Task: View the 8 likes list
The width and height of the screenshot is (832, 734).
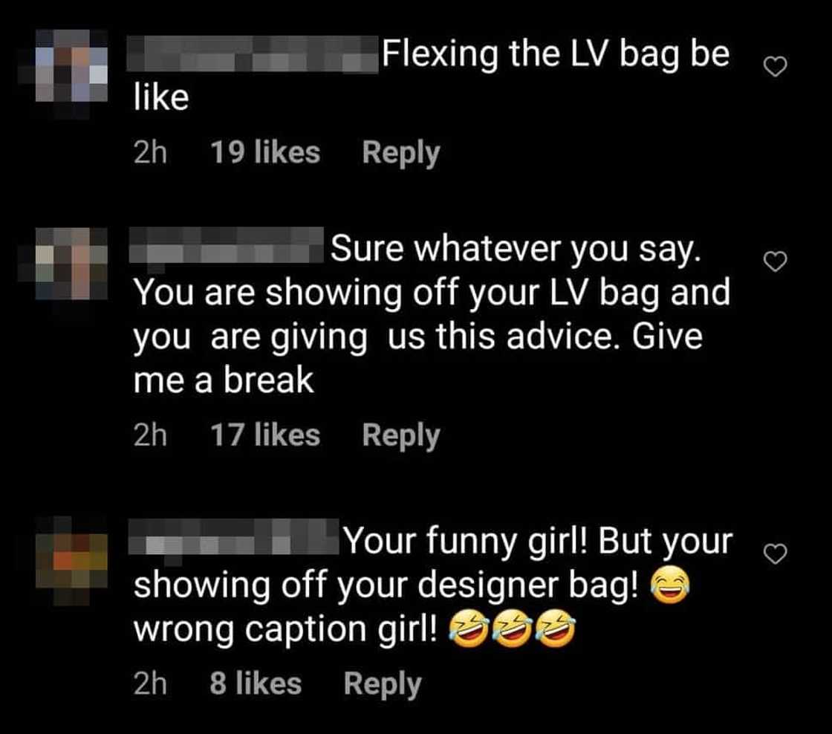Action: click(256, 683)
